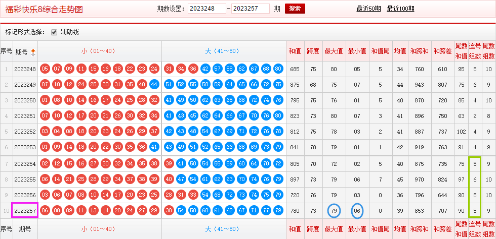
Task: Select period 2023257 highlighted in magenta
Action: coord(25,210)
